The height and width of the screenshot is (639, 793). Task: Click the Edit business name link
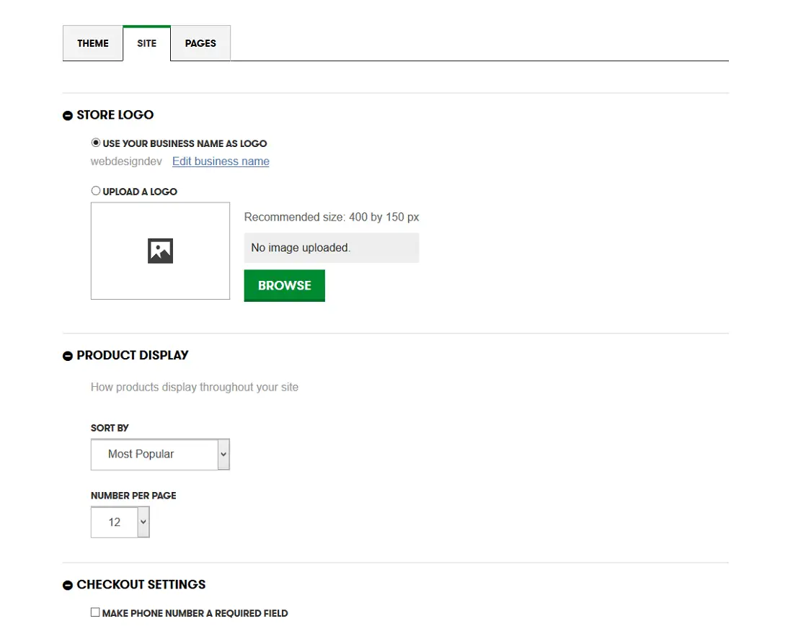[221, 161]
